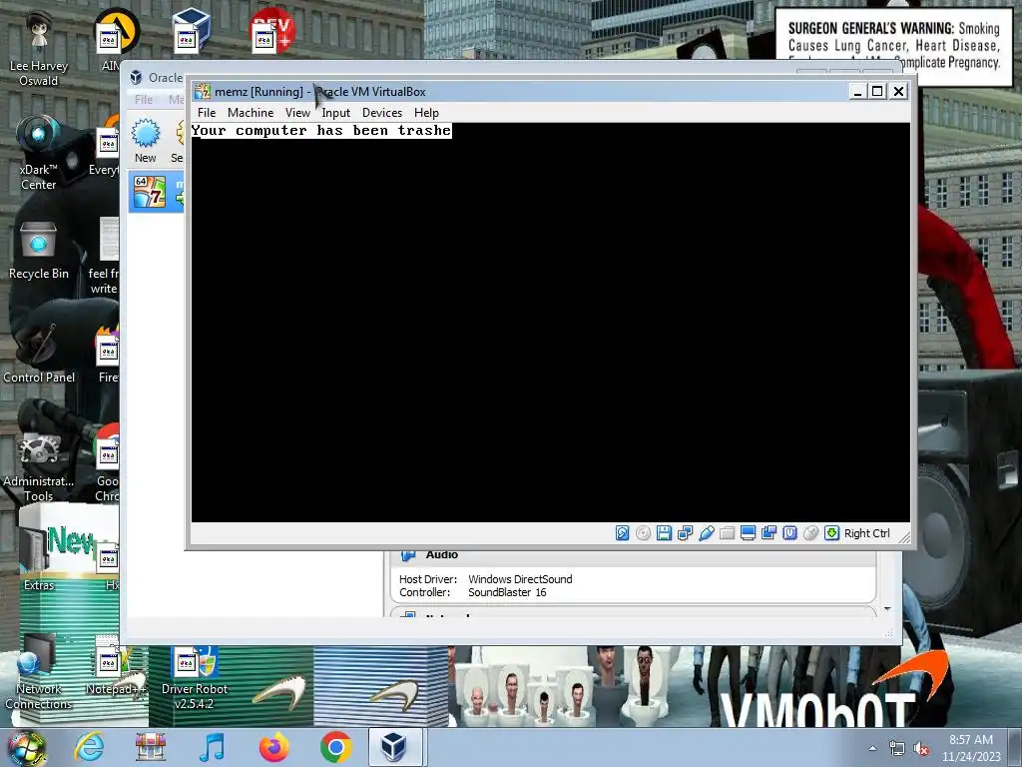
Task: Click the Audio section header
Action: point(632,556)
